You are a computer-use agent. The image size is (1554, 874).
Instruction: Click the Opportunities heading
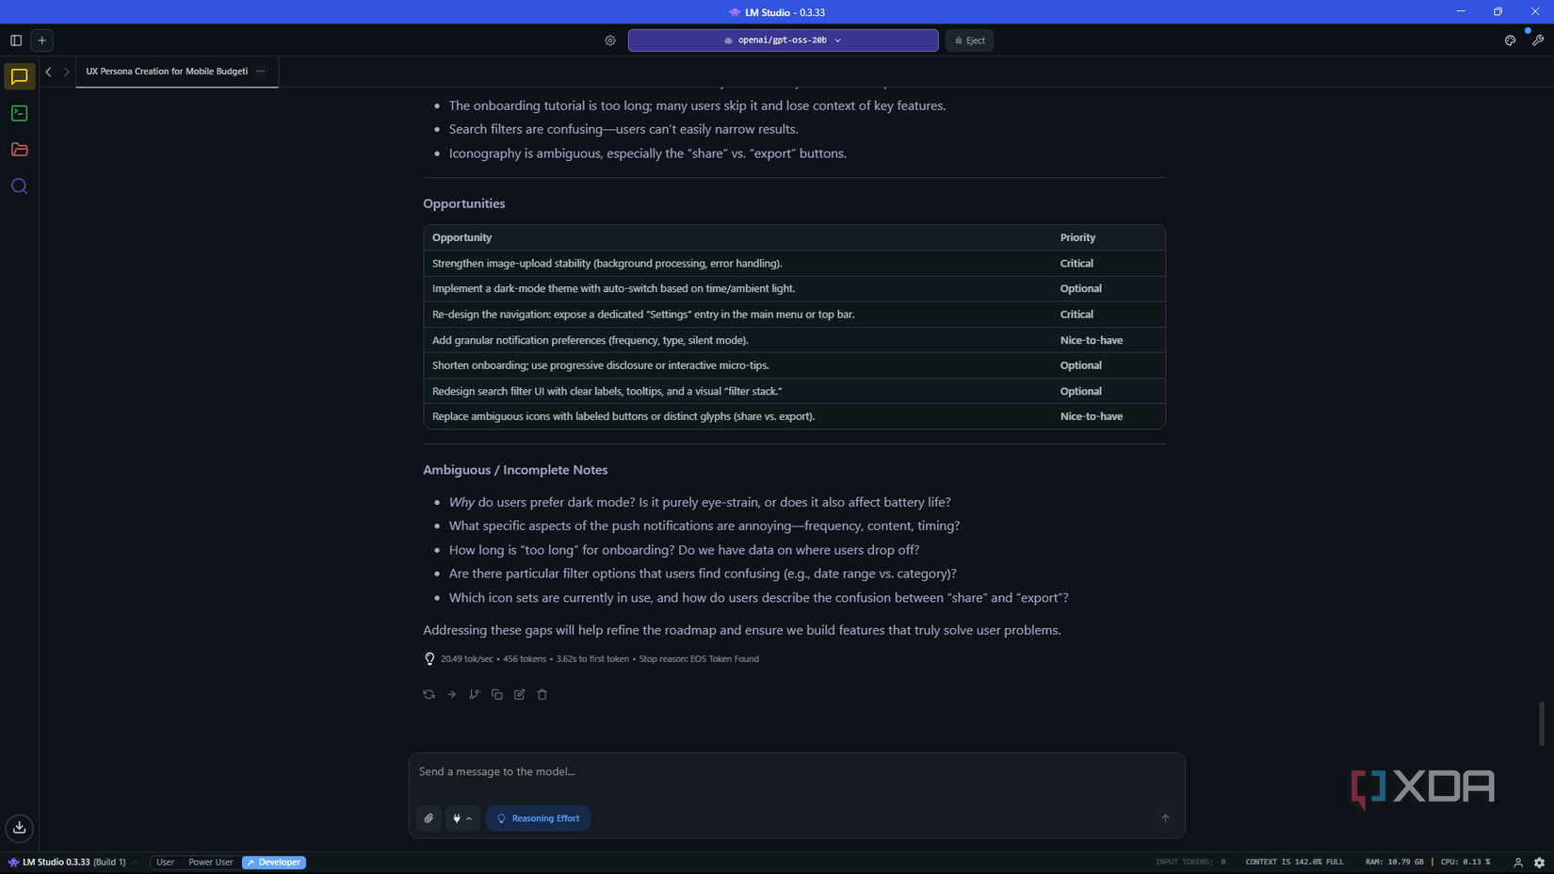463,203
